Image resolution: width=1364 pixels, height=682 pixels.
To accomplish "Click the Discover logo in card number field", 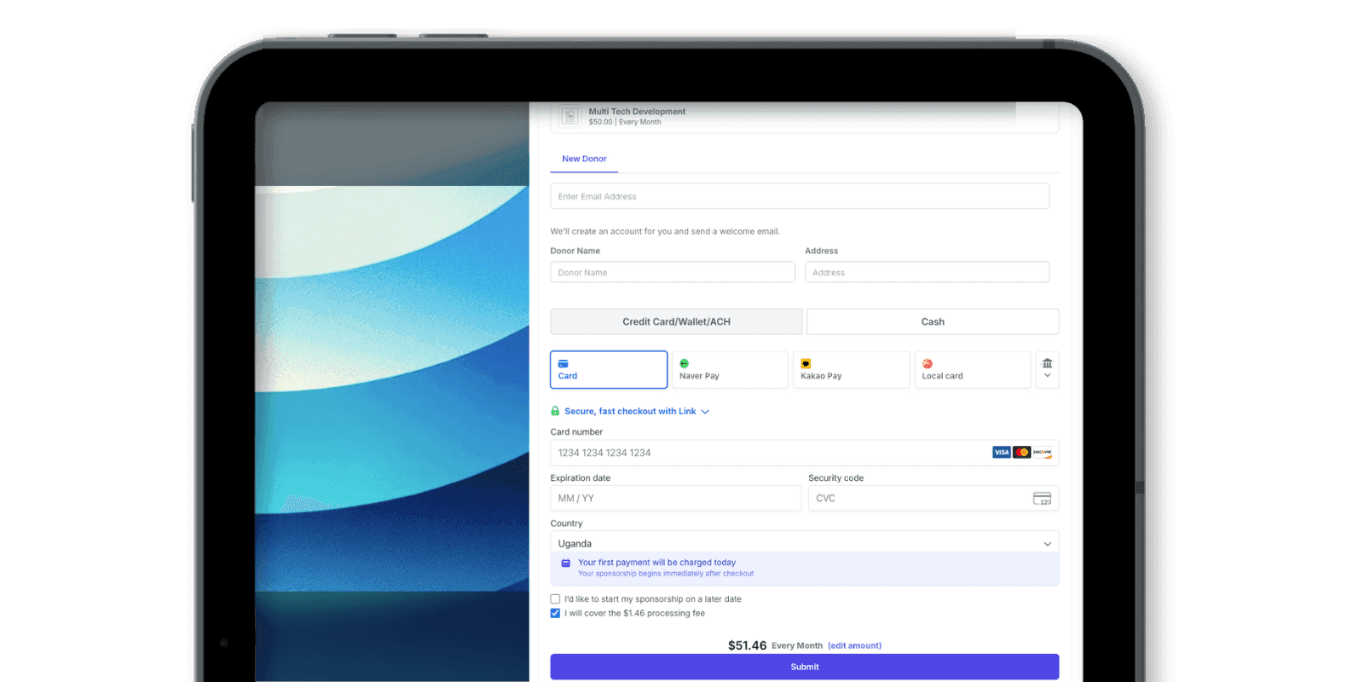I will 1043,453.
